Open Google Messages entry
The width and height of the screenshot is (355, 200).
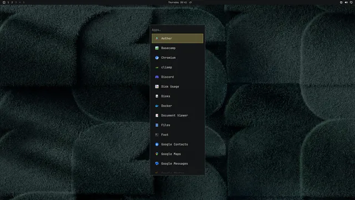click(177, 163)
